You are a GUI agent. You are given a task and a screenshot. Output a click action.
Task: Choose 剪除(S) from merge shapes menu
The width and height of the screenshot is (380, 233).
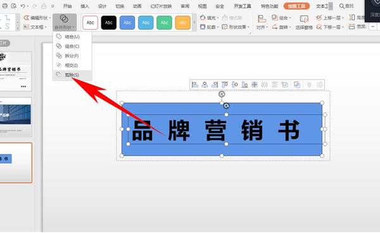point(72,75)
